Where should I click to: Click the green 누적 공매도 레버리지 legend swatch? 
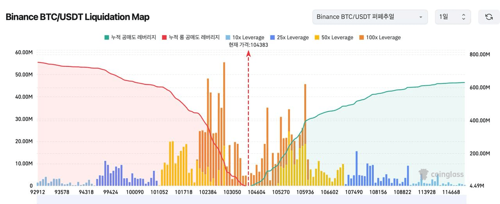[x=106, y=38]
